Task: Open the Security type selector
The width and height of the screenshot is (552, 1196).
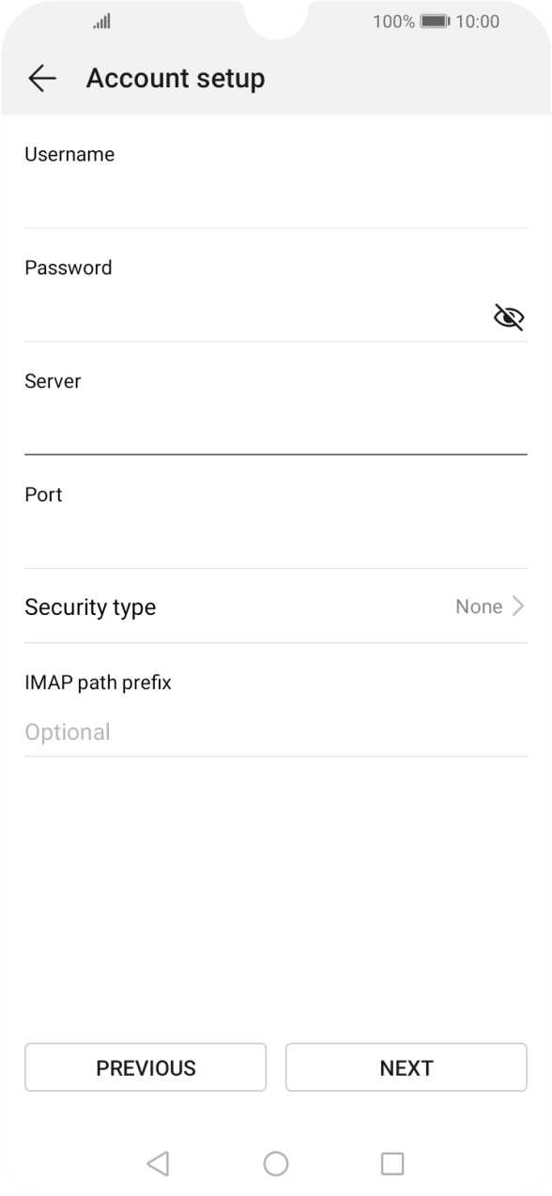Action: coord(276,606)
